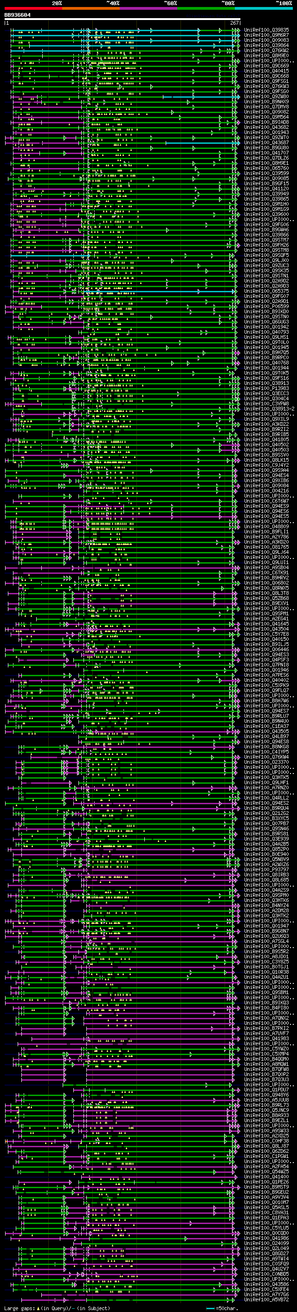Open hit UniRef100_Q43687
Viewport: 297px width, 1312px height.
click(266, 142)
